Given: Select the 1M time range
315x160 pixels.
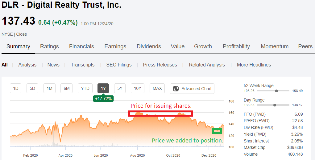Looking at the screenshot, I should pos(49,89).
